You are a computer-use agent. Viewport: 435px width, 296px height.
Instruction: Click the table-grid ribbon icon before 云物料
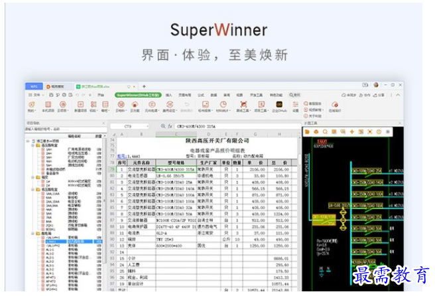pyautogui.click(x=105, y=107)
